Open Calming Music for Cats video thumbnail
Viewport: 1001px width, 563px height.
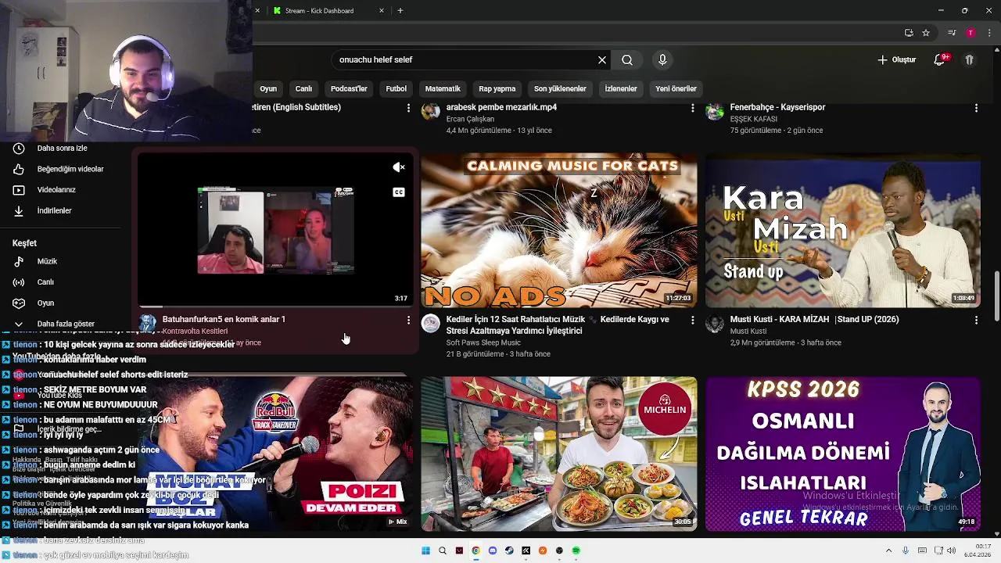coord(559,230)
